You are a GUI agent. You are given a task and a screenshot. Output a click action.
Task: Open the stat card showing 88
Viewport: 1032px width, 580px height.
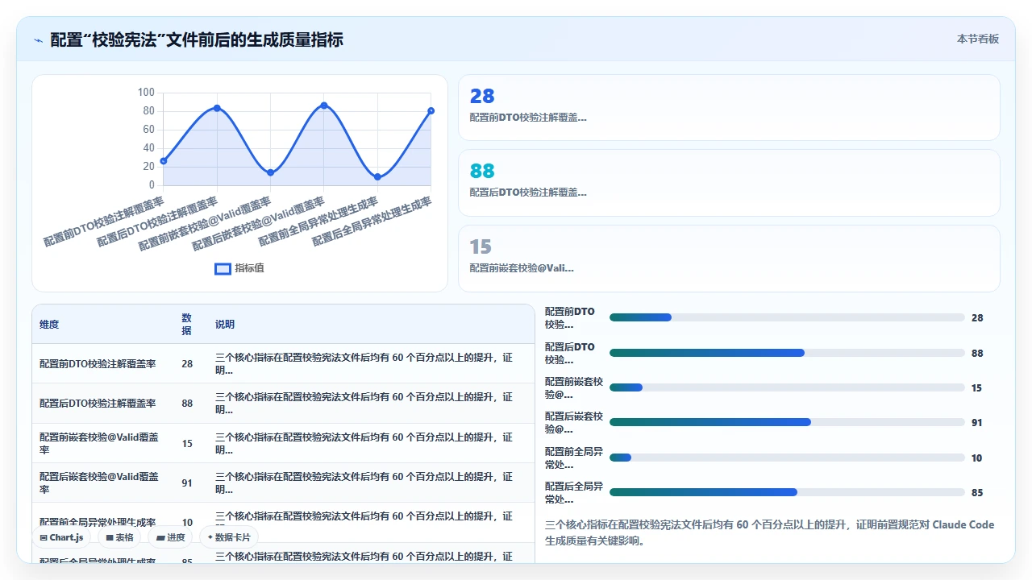point(729,183)
